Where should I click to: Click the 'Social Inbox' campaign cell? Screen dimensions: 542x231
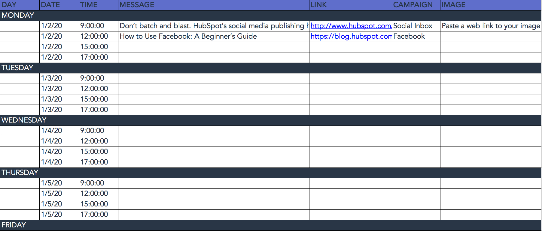pos(416,26)
